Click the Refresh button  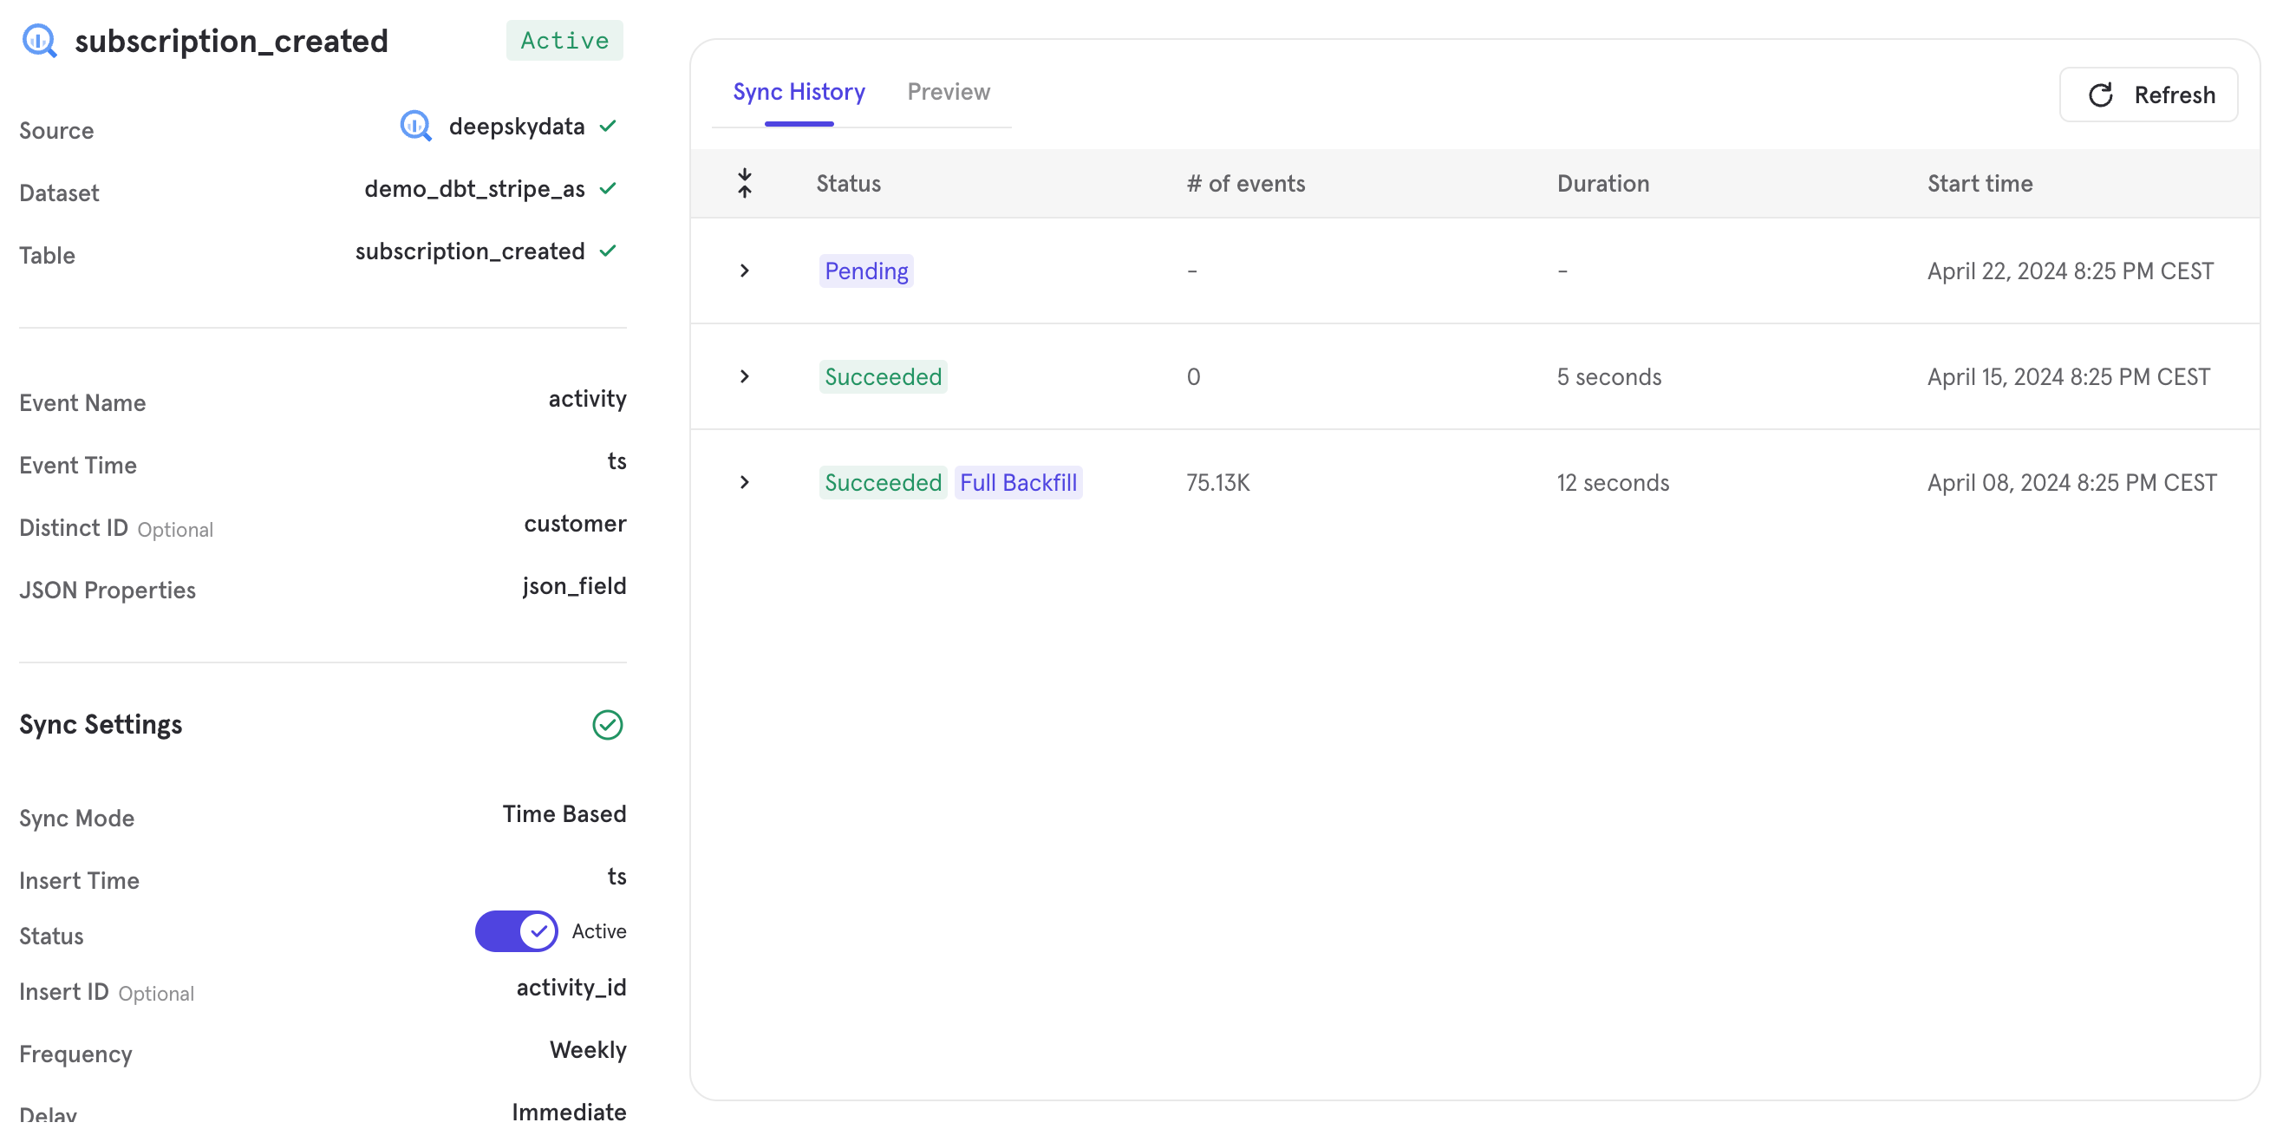(2149, 95)
